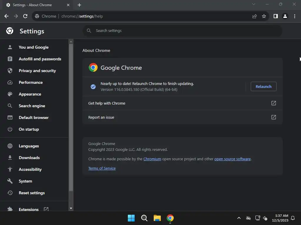Open Default browser section
The image size is (301, 225).
[x=34, y=117]
